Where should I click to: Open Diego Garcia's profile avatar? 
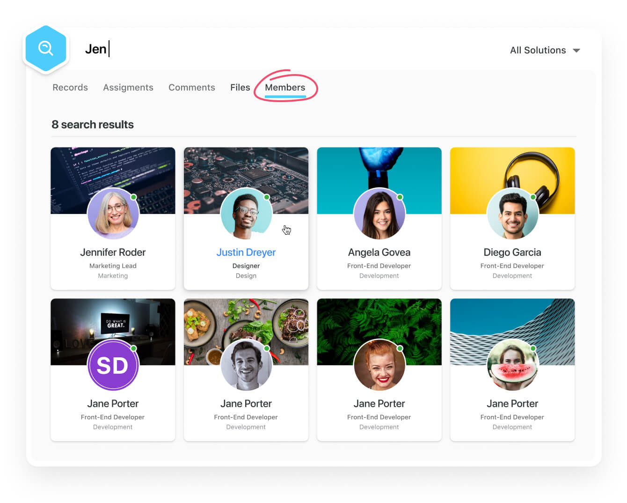tap(512, 214)
